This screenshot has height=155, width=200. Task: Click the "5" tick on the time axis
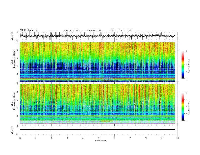[x=99, y=138]
